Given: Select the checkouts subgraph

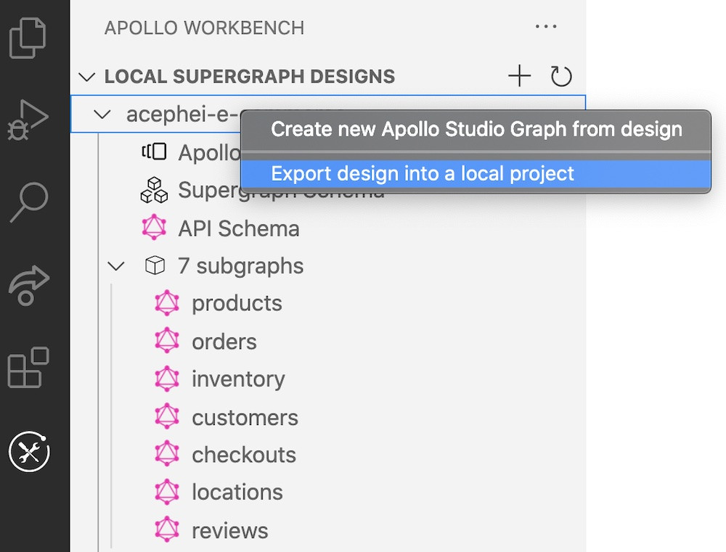Looking at the screenshot, I should tap(244, 454).
